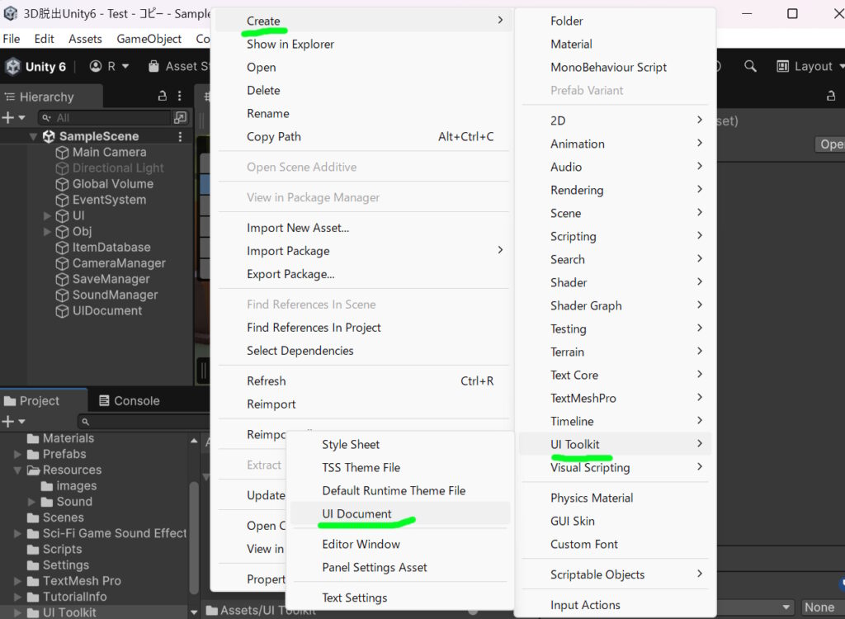
Task: Switch to the Console tab
Action: pos(130,400)
